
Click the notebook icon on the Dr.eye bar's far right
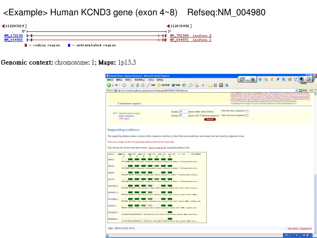(x=309, y=79)
